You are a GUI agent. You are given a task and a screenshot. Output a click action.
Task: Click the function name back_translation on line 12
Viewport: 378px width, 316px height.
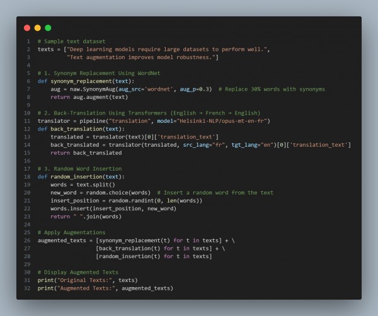pyautogui.click(x=76, y=129)
